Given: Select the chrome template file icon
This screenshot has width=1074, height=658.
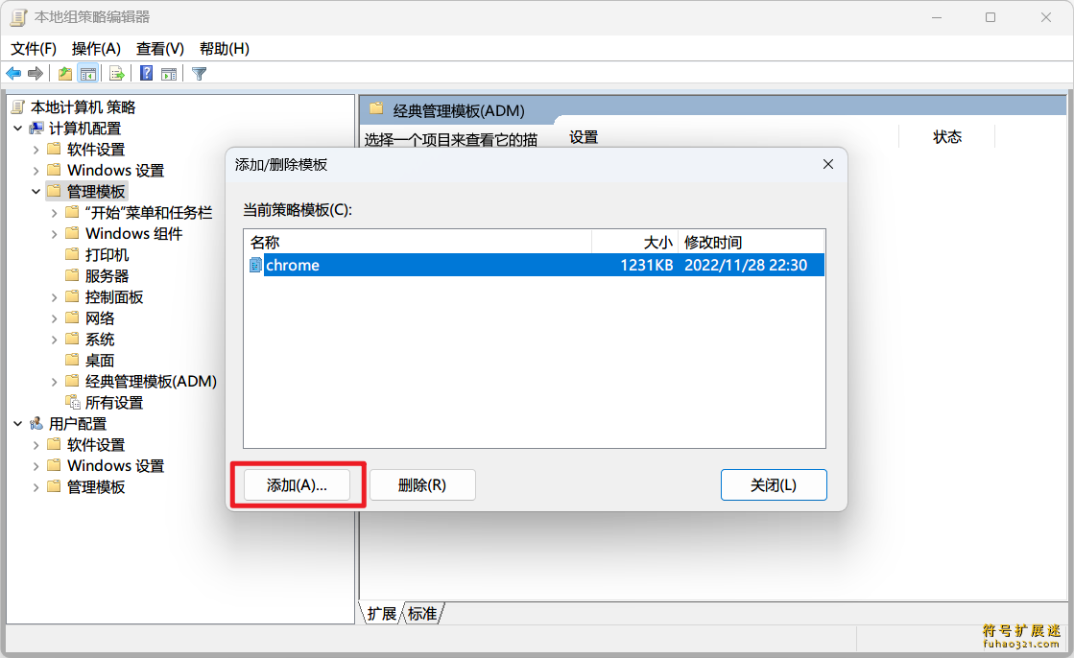Looking at the screenshot, I should point(255,265).
